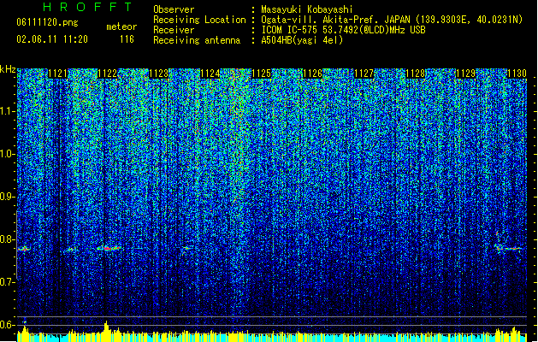Click the 1.0 kHz axis label

pos(8,154)
